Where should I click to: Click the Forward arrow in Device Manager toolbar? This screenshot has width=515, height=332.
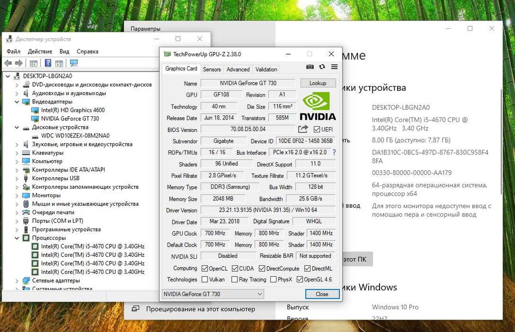[x=19, y=63]
